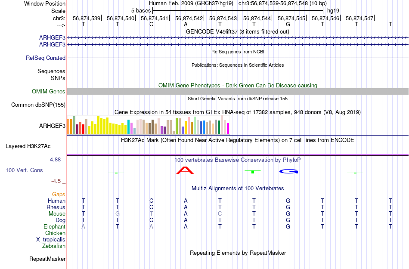Click the Dog alignment row label
Viewport: 409px width, 269px height.
coord(60,220)
